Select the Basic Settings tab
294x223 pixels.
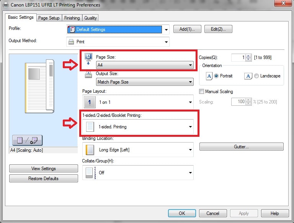pyautogui.click(x=21, y=17)
